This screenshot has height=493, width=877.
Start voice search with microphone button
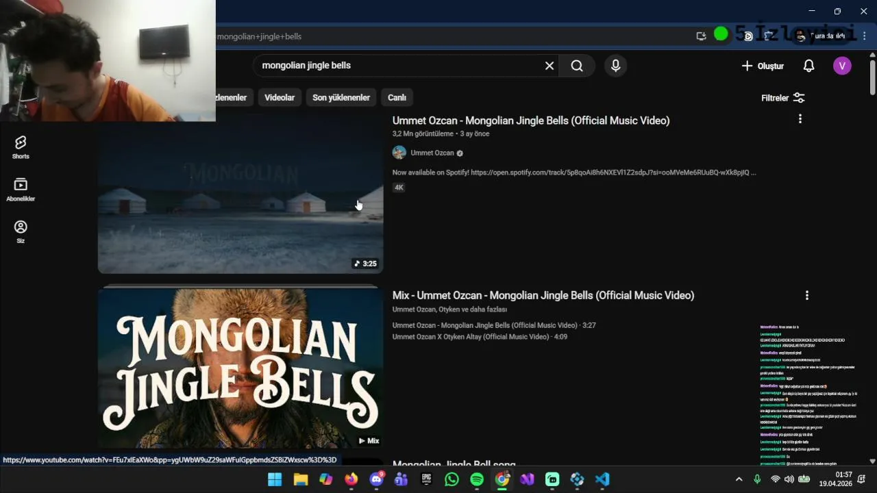point(615,66)
